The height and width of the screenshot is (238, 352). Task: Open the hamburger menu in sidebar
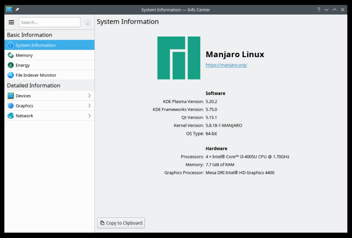pos(11,22)
